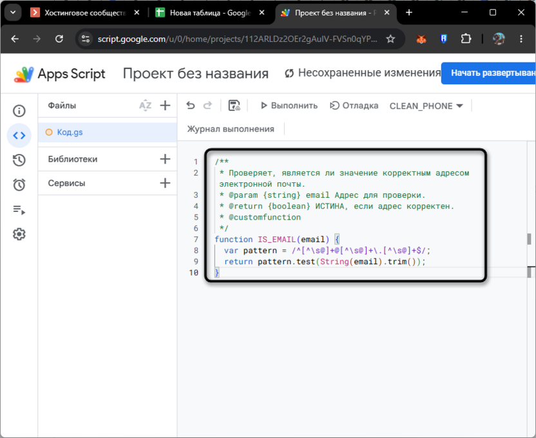Click the @param {string} email comment line
536x438 pixels.
click(x=322, y=195)
